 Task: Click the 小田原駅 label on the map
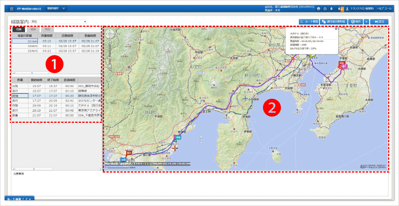(x=254, y=100)
